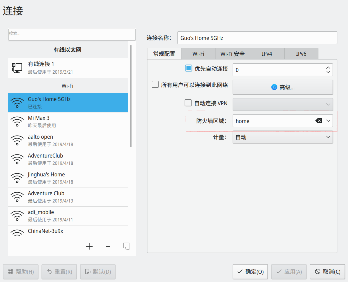Open the IPv4 tab

pyautogui.click(x=267, y=53)
